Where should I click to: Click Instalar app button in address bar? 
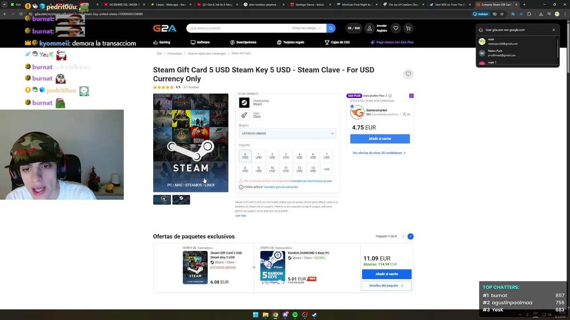pos(481,14)
